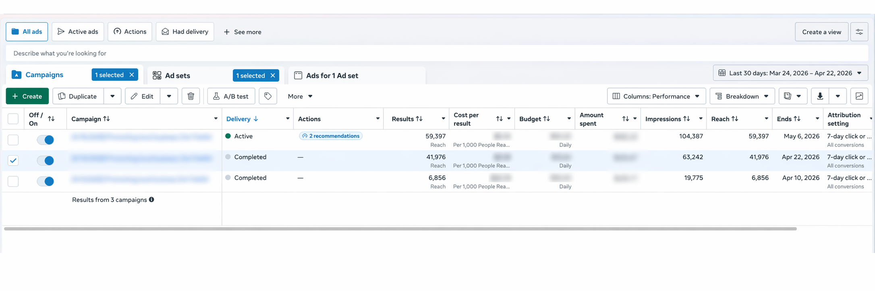Screen dimensions: 875x291
Task: Click See more views
Action: [x=243, y=32]
